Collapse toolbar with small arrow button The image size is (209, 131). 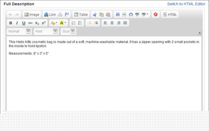200,33
